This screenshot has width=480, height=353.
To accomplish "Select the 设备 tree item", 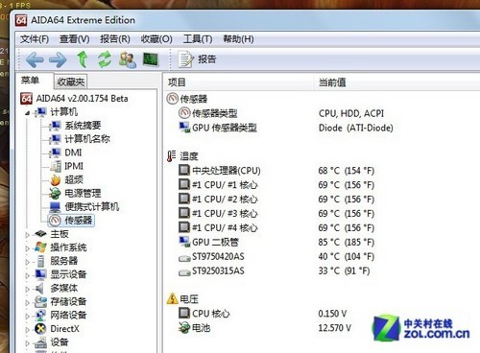I will 60,342.
